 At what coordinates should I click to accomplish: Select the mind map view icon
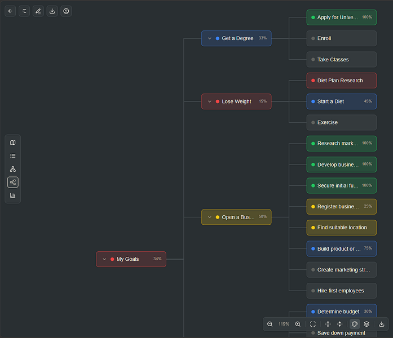coord(13,183)
